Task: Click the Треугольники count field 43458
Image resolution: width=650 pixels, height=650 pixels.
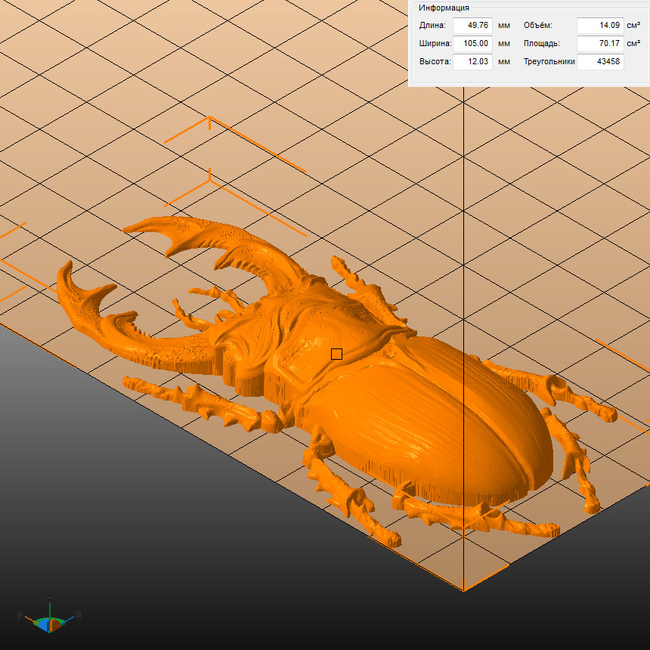Action: [x=600, y=62]
